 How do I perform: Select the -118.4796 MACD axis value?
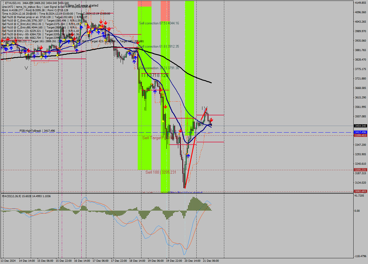pos(361,256)
